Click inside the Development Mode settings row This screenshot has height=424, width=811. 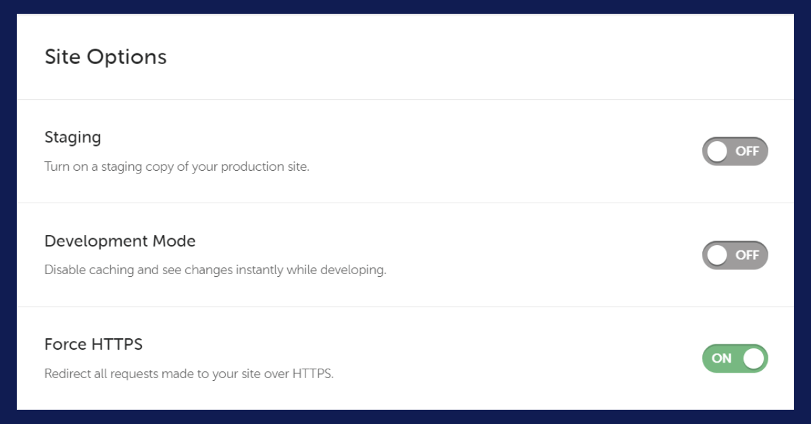pyautogui.click(x=405, y=255)
